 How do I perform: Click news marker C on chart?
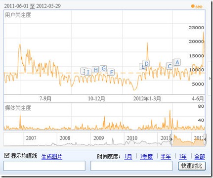(x=169, y=66)
